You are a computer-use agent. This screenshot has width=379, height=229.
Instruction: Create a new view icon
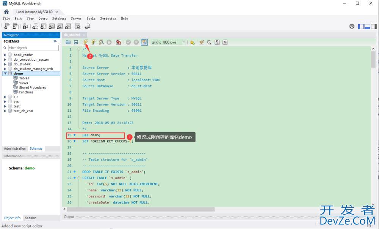click(52, 26)
